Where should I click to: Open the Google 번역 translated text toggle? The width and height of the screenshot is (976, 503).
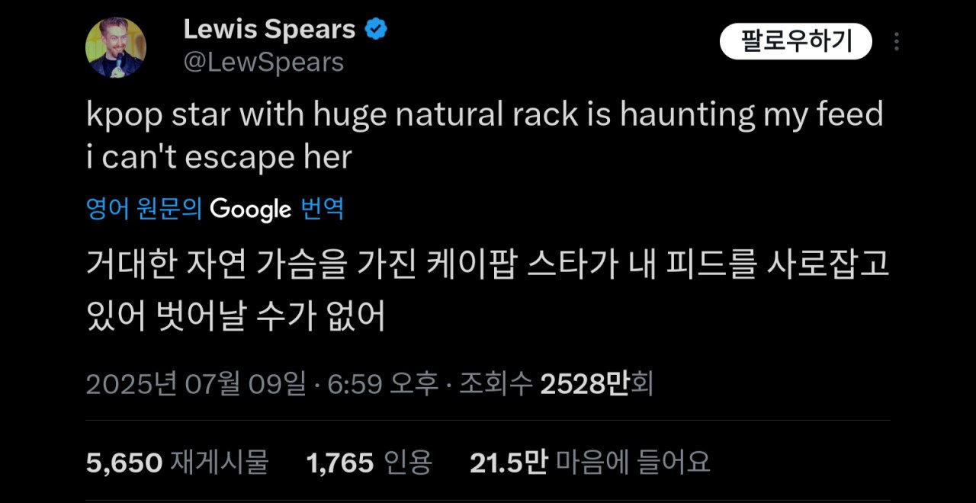pos(324,209)
